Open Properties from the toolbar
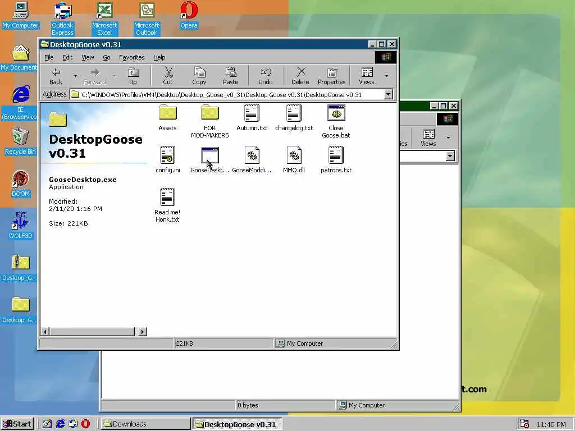Screen dimensions: 575x431 (x=331, y=76)
